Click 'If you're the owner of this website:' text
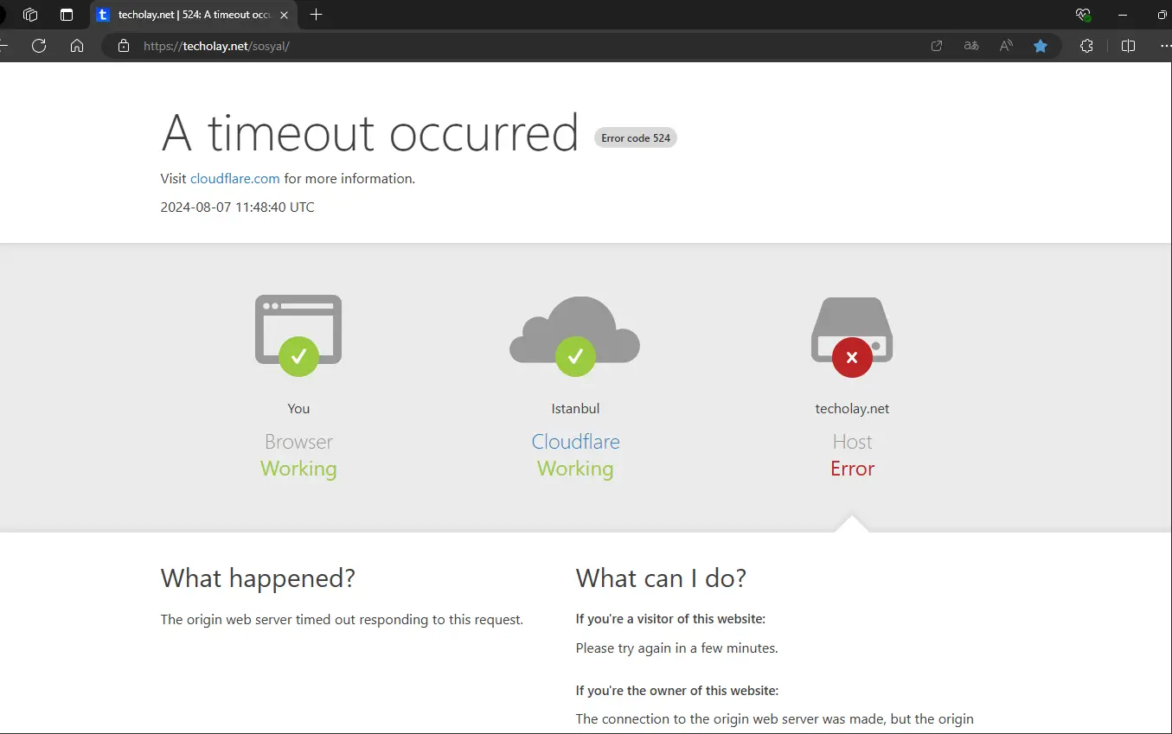 click(x=677, y=691)
